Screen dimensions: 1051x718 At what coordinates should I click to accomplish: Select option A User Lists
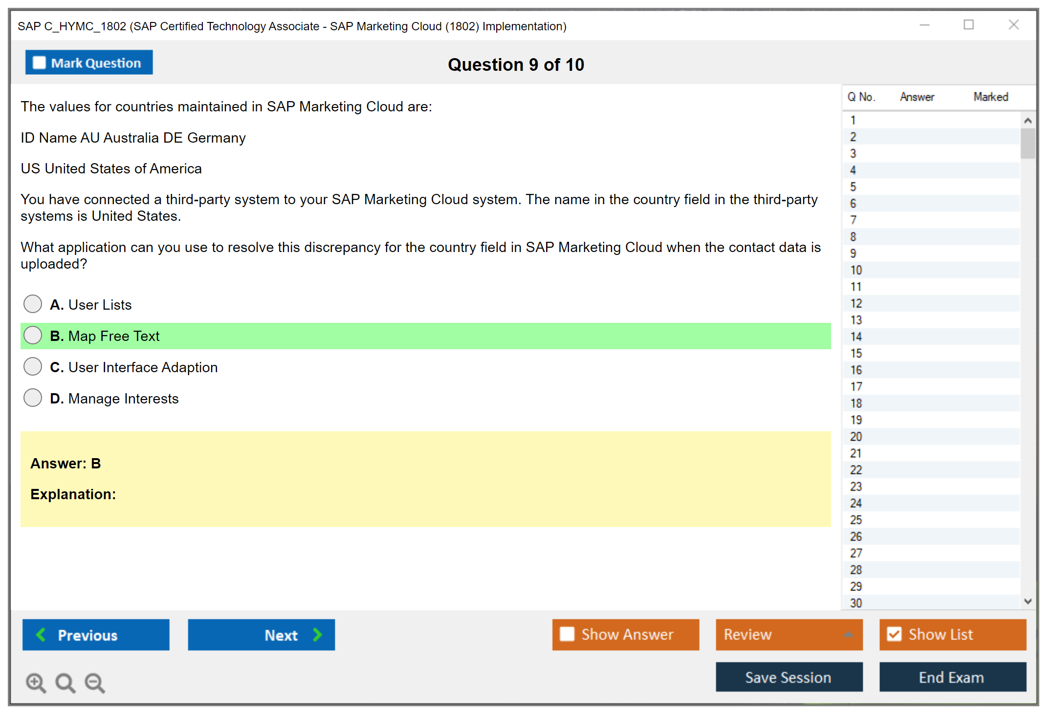click(x=33, y=304)
